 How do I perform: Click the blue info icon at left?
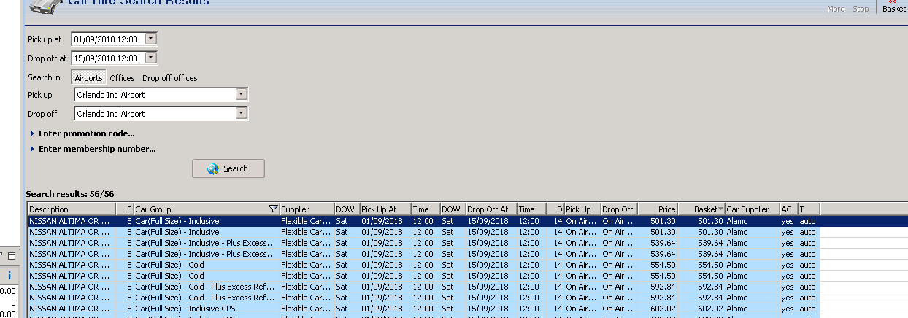(9, 276)
